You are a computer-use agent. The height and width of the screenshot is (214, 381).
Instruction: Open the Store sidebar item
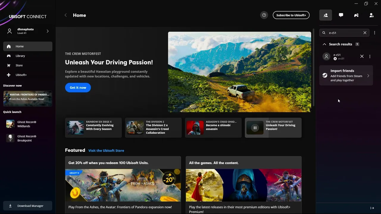click(28, 65)
